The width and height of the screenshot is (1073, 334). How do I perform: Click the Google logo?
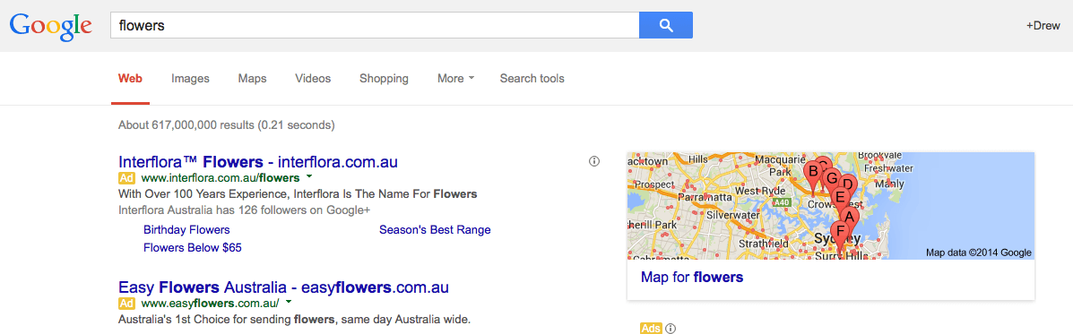50,26
